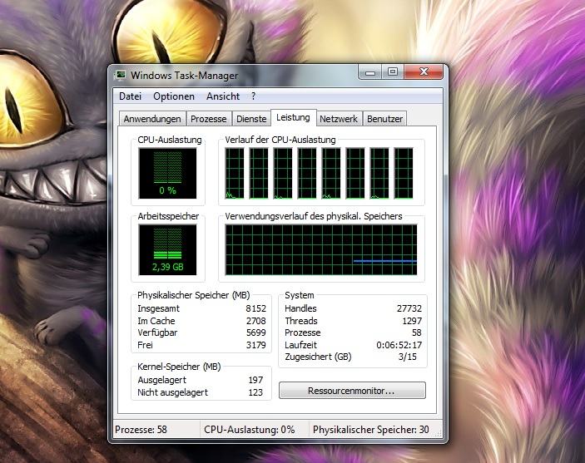The height and width of the screenshot is (463, 585).
Task: Switch to the Benutzer tab
Action: click(x=384, y=119)
